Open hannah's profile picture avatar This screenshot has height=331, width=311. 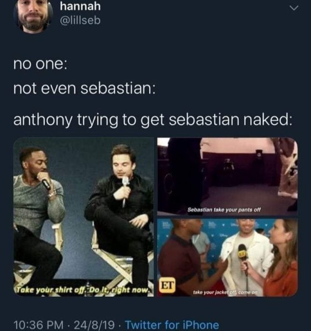[33, 15]
